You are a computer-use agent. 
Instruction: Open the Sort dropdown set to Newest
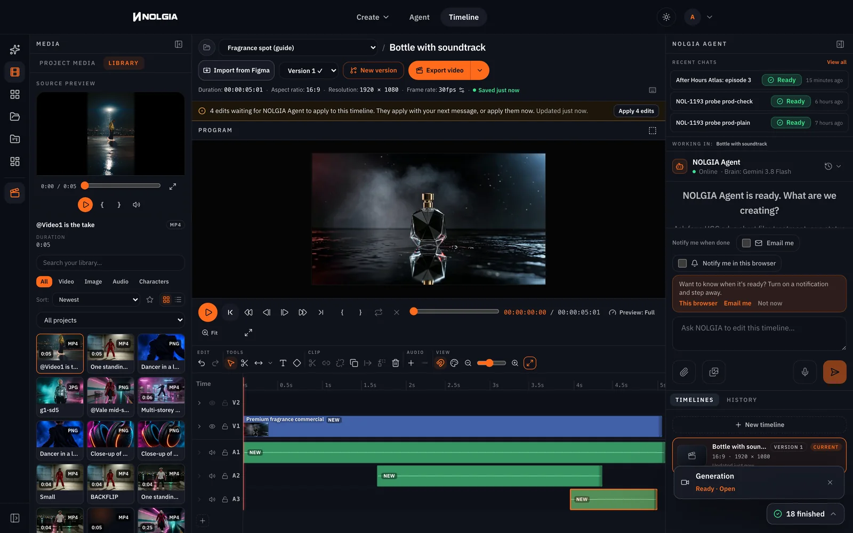pos(97,300)
